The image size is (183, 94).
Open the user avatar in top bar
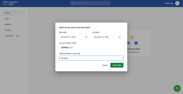point(177,3)
